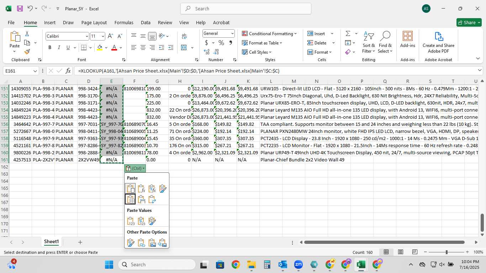Screen dimensions: 486x273
Task: Switch to the Page Layout tab
Action: [x=94, y=22]
